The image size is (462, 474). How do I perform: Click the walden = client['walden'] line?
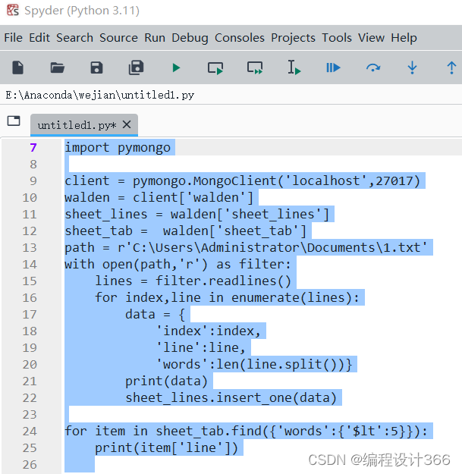[159, 197]
